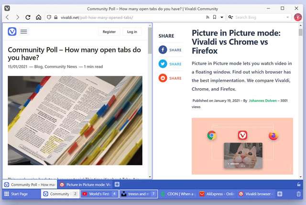The height and width of the screenshot is (205, 306).
Task: Open the address bar history dropdown arrow
Action: (x=222, y=17)
